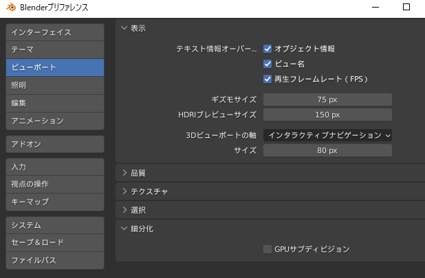425x278 pixels.
Task: Expand the テクスチャ panel
Action: [x=124, y=192]
